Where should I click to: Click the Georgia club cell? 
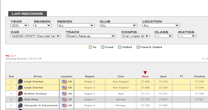click(121, 99)
